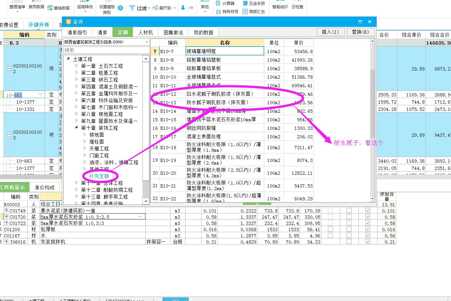451x301 pixels.
Task: Open the 其他 toolbar menu
Action: (x=204, y=7)
